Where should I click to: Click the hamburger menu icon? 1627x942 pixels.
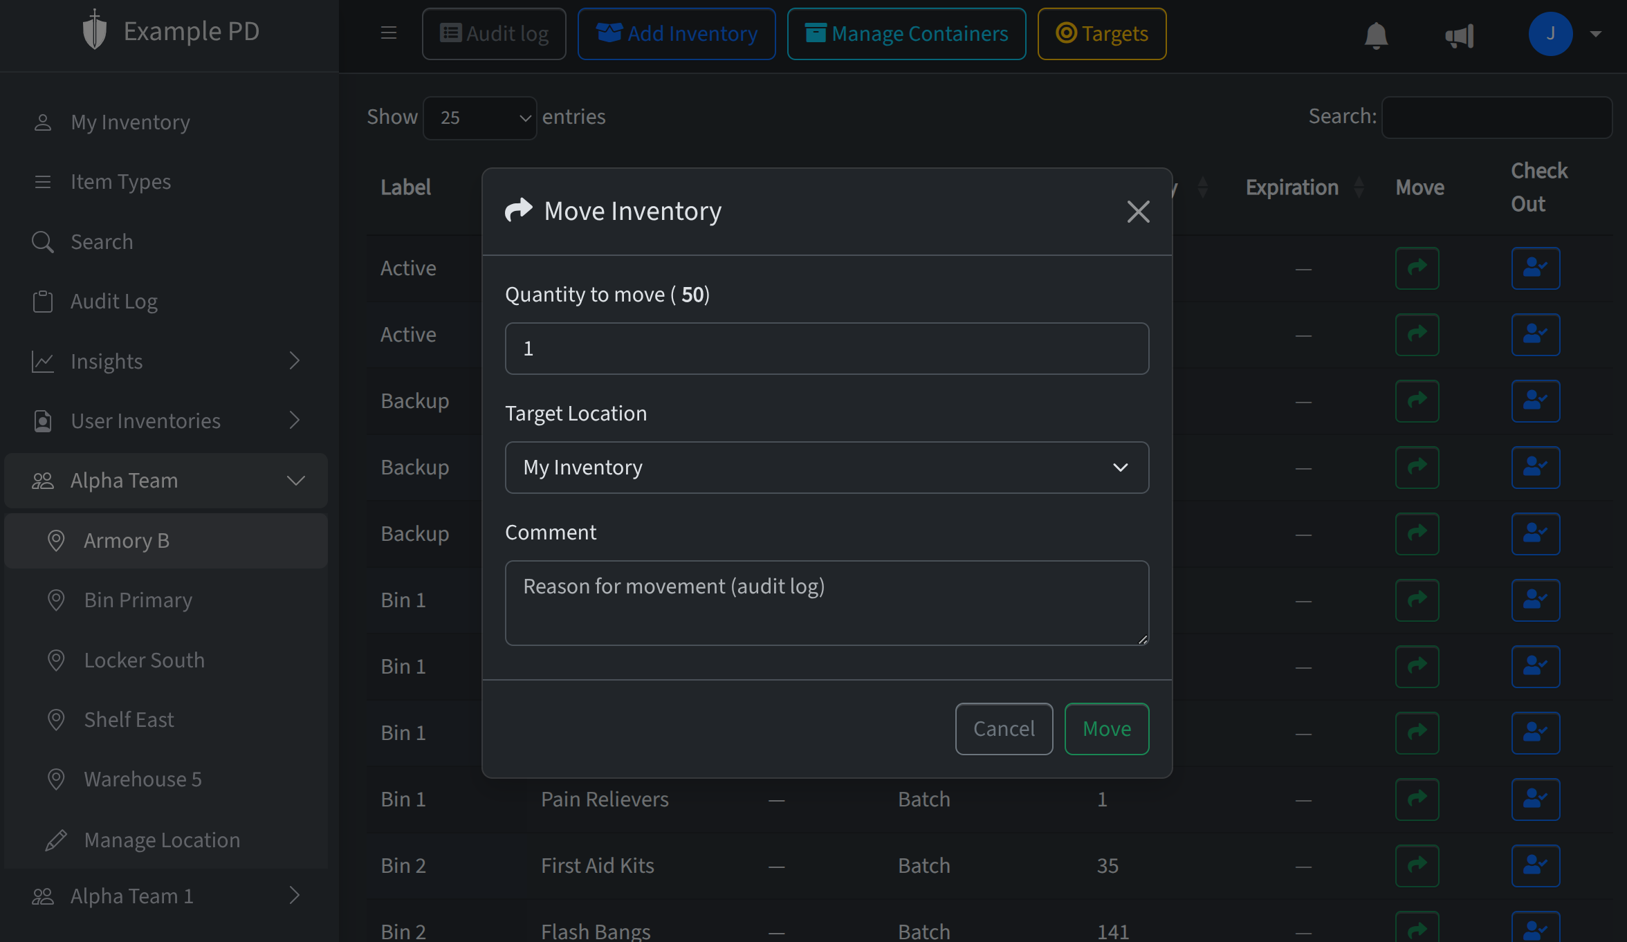pos(388,33)
